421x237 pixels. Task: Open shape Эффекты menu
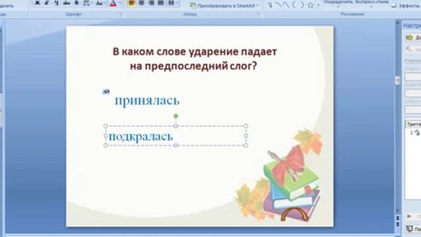point(407,5)
